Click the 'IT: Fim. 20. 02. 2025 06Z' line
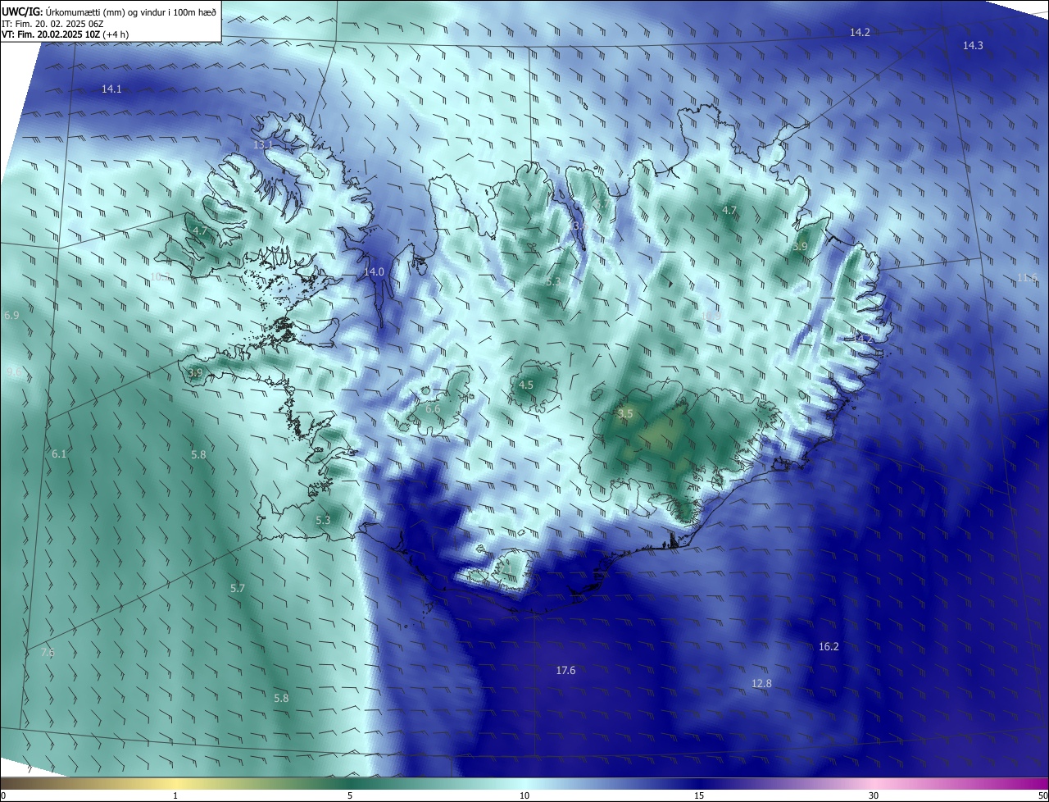The width and height of the screenshot is (1049, 802). pos(51,23)
